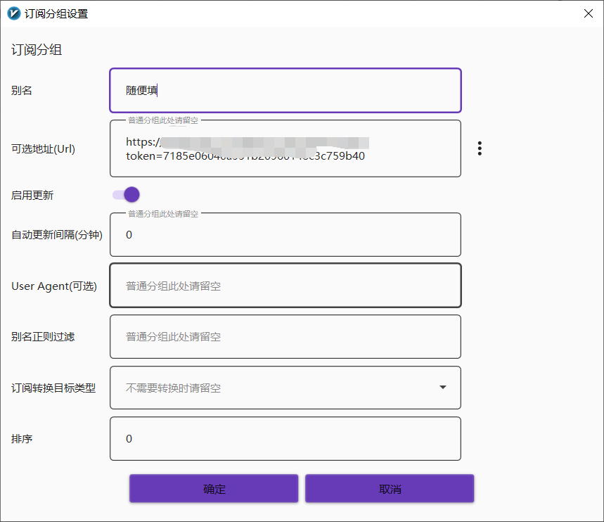Image resolution: width=604 pixels, height=522 pixels.
Task: Enable updates using the purple switch
Action: [x=124, y=195]
